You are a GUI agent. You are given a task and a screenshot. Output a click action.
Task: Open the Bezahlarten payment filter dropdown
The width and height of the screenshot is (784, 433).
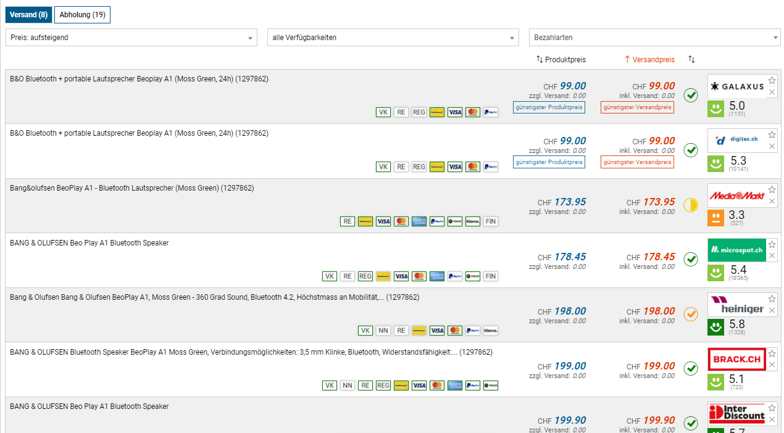tap(654, 38)
